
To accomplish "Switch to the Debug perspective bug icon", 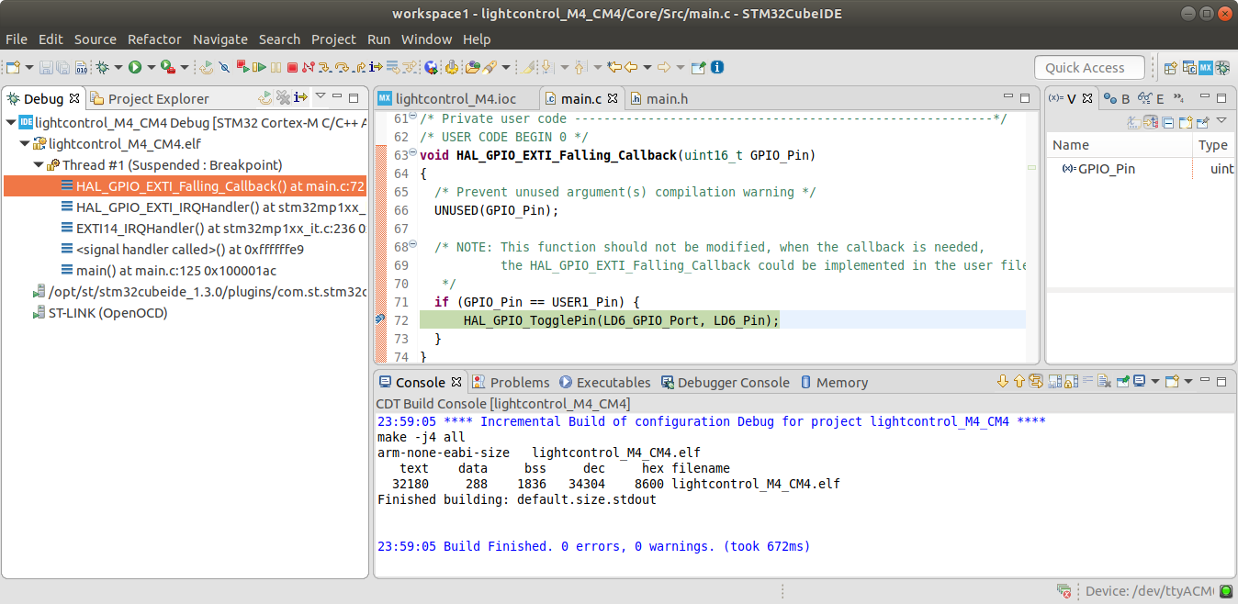I will point(1222,67).
